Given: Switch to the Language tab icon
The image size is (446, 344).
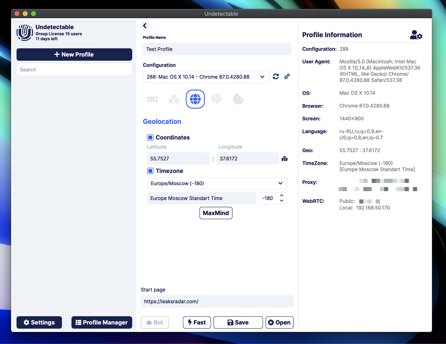Looking at the screenshot, I should [152, 99].
